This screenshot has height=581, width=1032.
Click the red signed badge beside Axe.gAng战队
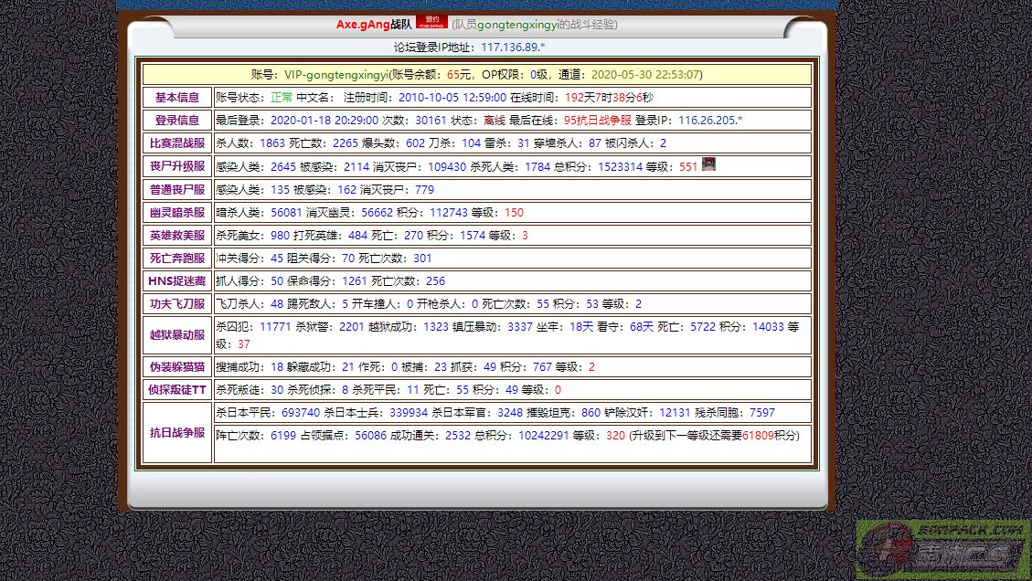[x=431, y=22]
